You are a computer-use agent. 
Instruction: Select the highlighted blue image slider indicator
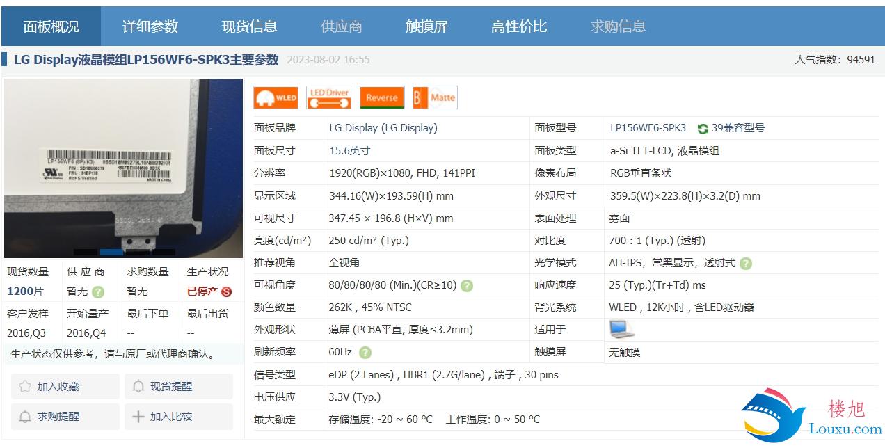tap(111, 252)
